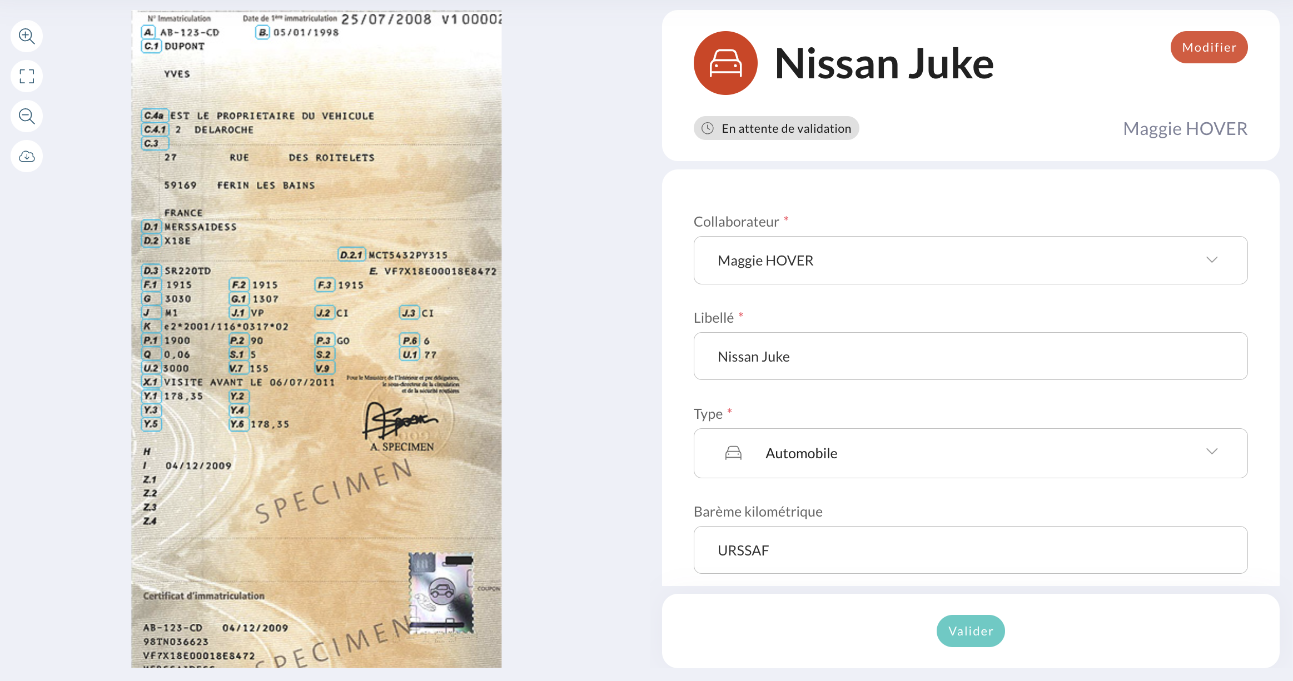
Task: Click the Collaborateur field label
Action: coord(736,222)
